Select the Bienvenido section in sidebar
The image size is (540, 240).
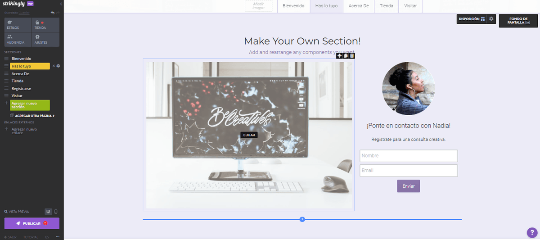tap(22, 59)
